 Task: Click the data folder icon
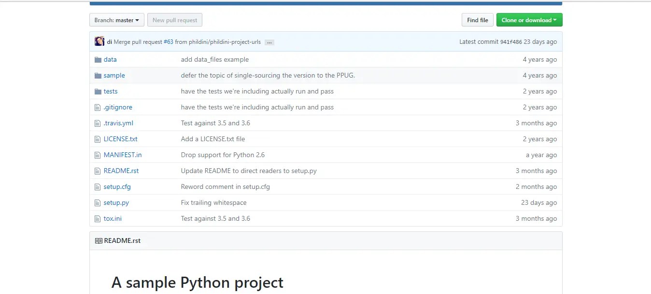click(x=98, y=59)
